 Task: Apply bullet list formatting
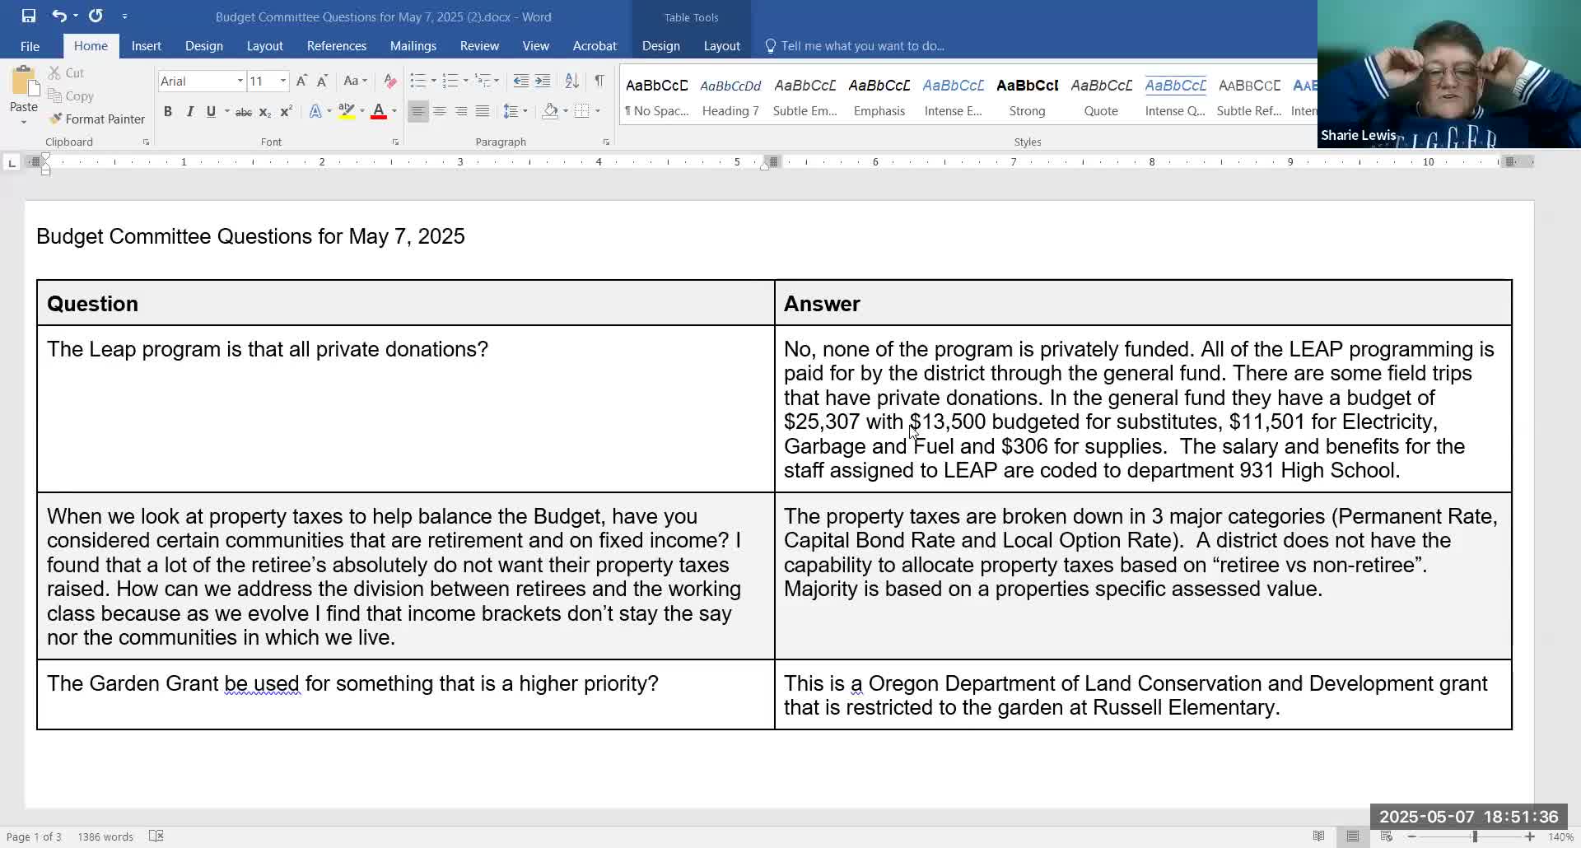[x=418, y=81]
